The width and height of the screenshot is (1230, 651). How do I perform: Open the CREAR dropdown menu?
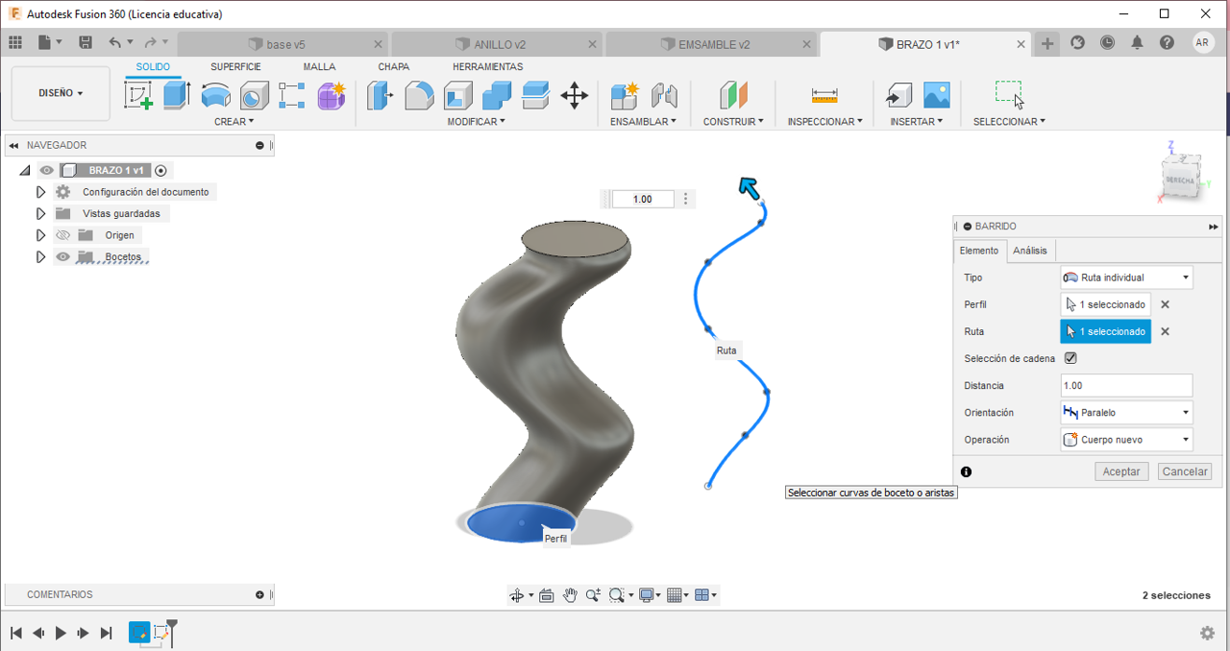(x=234, y=122)
